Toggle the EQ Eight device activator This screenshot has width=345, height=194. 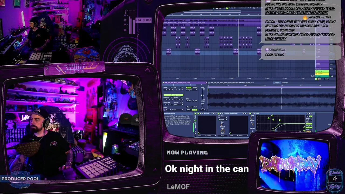[250, 113]
